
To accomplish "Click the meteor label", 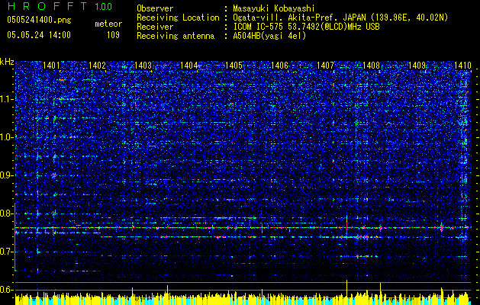I will (x=108, y=24).
